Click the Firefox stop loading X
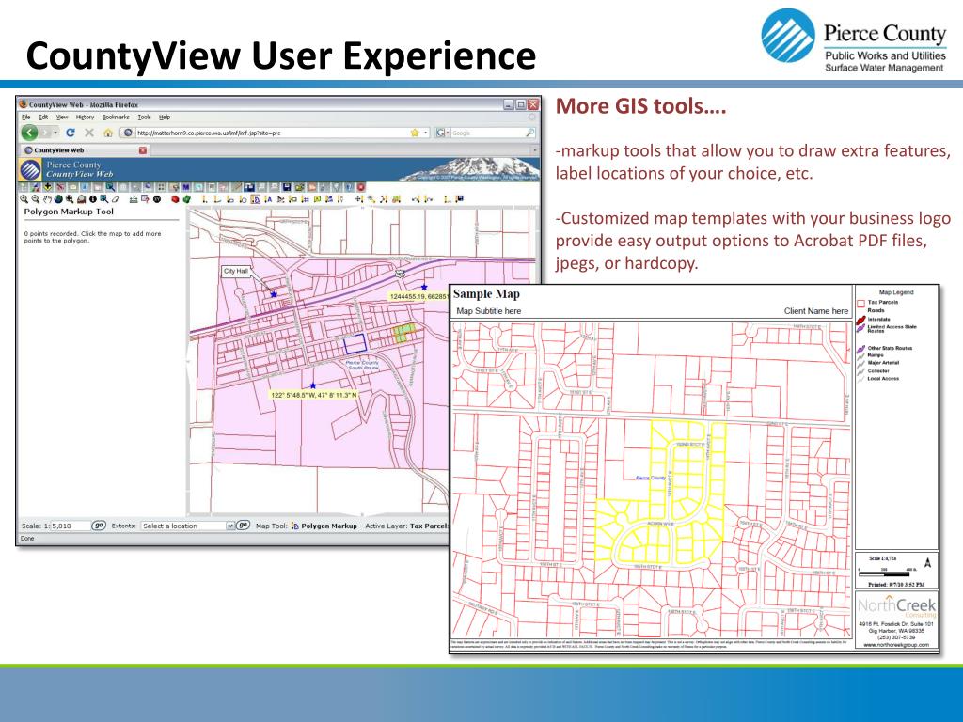This screenshot has width=963, height=722. click(89, 133)
